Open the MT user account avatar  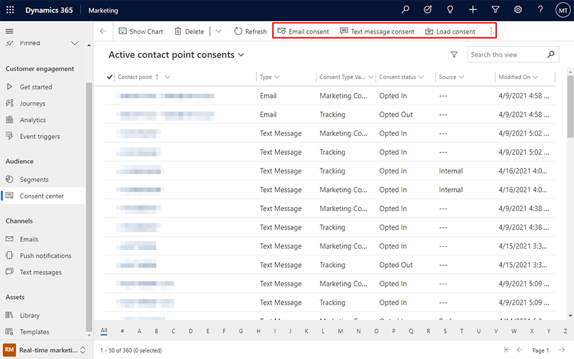click(x=563, y=10)
